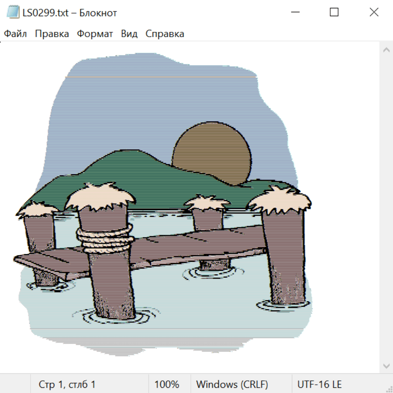This screenshot has width=393, height=393.
Task: Click the LS0299.txt – Блокнот title text
Action: coord(70,13)
